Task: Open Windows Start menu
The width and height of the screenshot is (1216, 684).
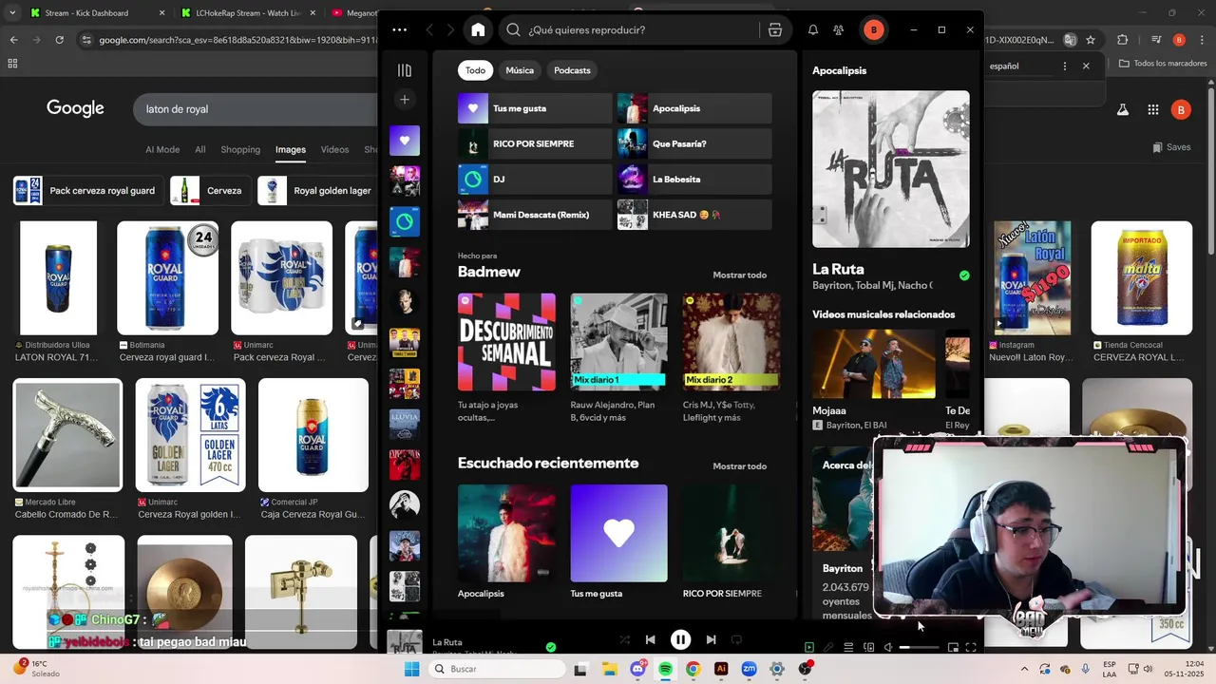Action: [411, 669]
